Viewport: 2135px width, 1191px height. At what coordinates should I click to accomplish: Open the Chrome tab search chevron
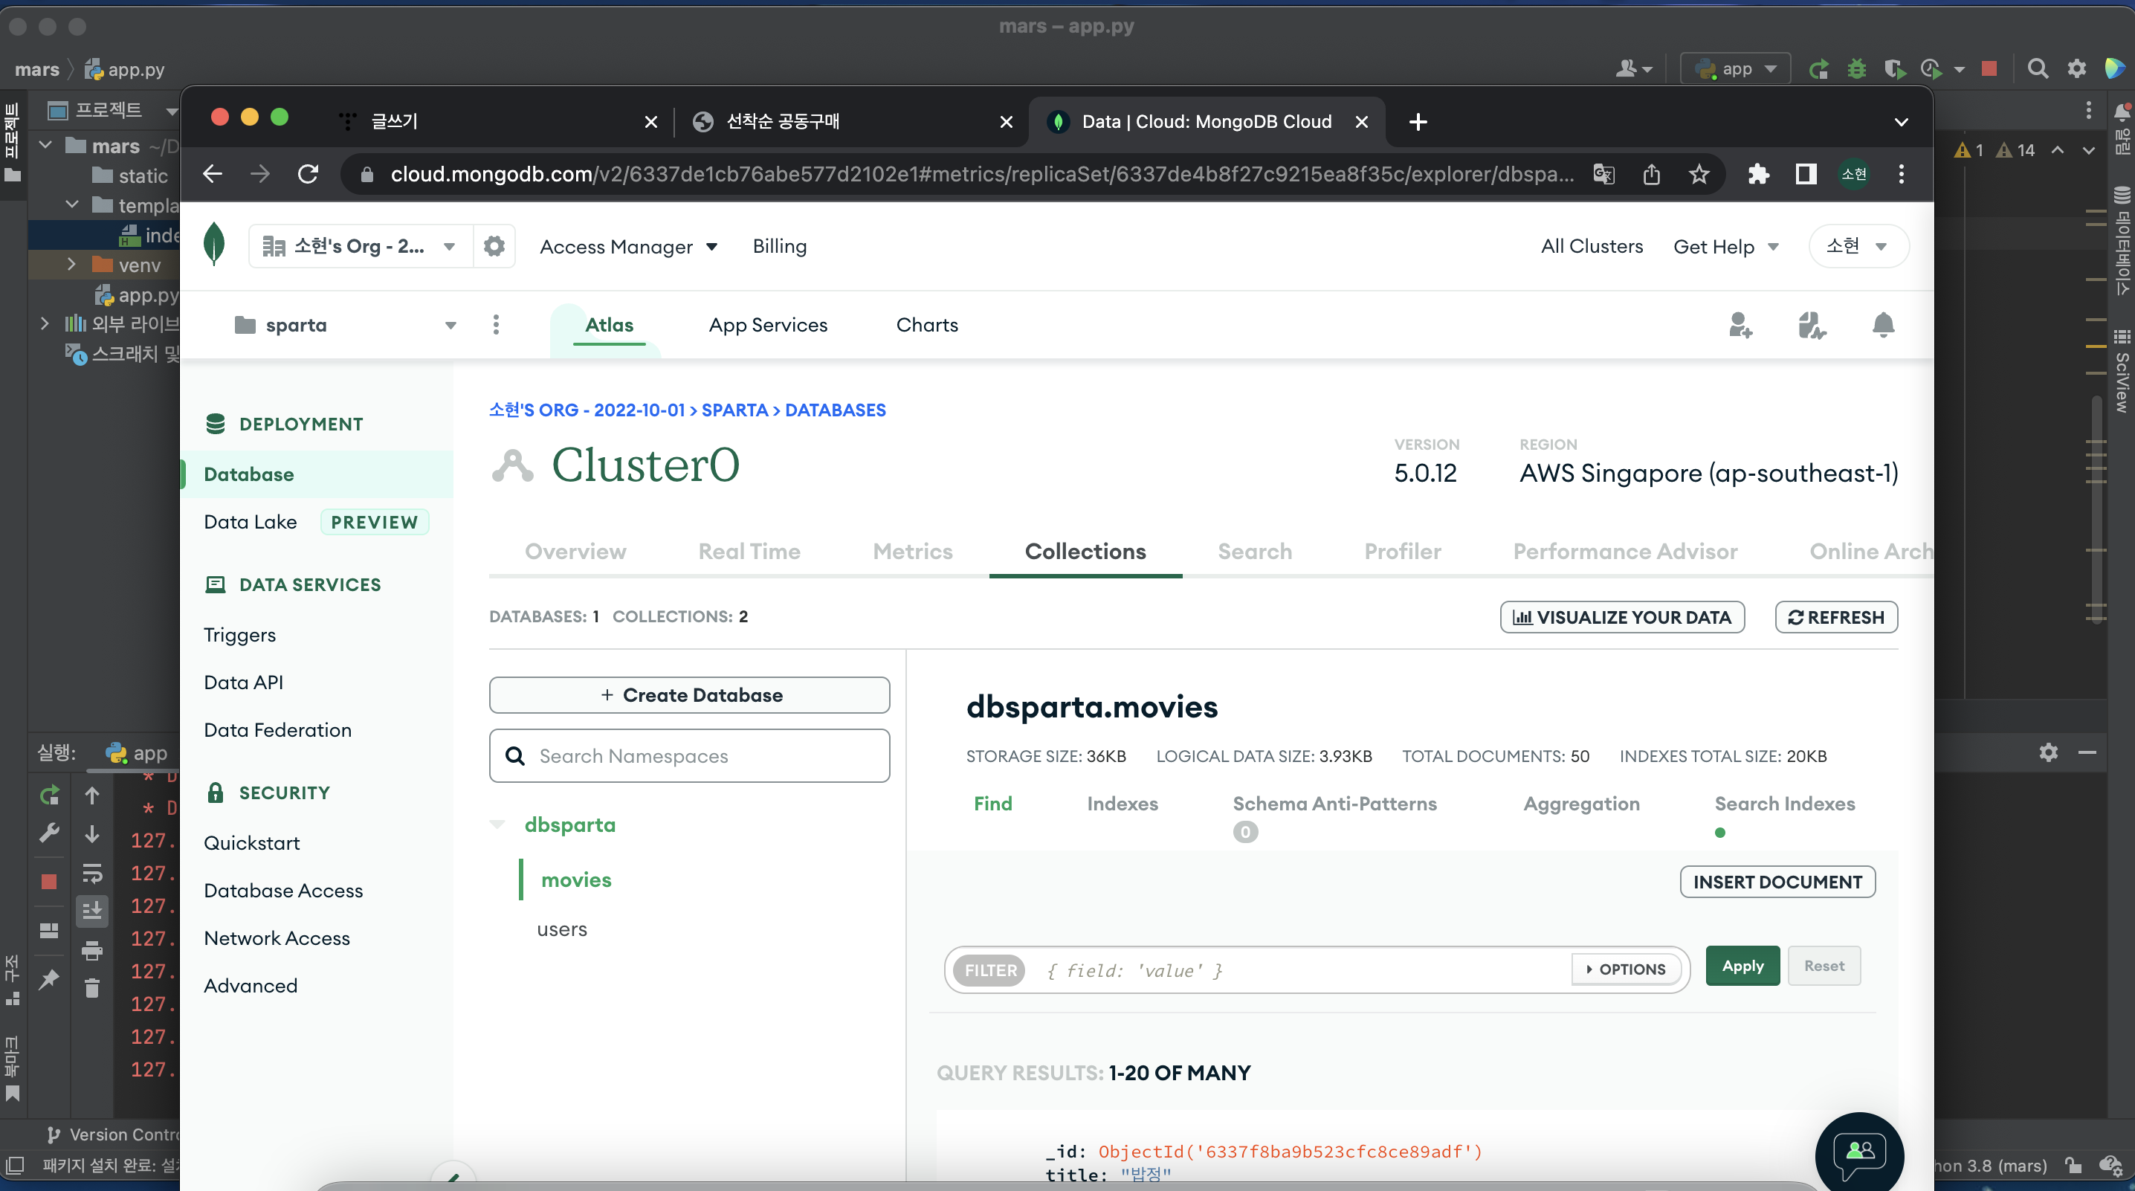[x=1902, y=122]
